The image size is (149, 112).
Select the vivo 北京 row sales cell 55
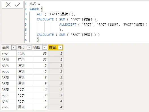coord(40,53)
